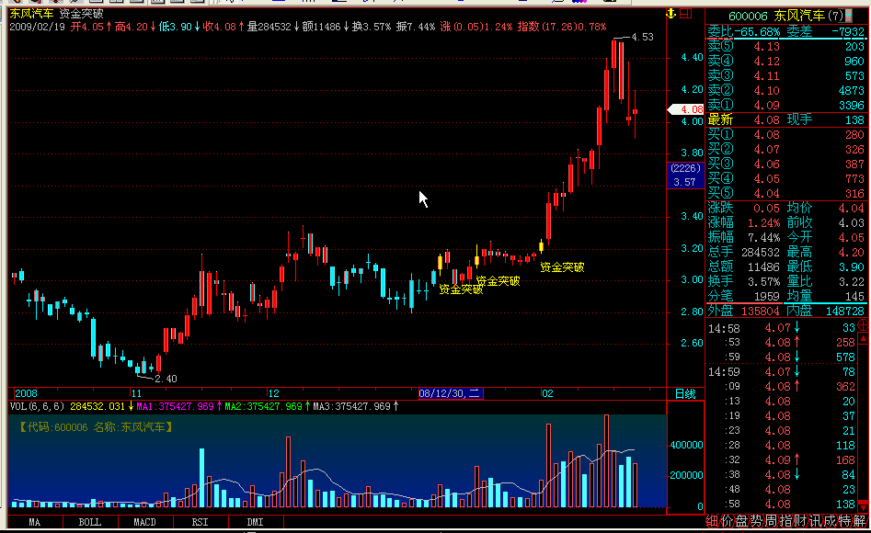
Task: Click the 2.40 low price label
Action: (166, 379)
